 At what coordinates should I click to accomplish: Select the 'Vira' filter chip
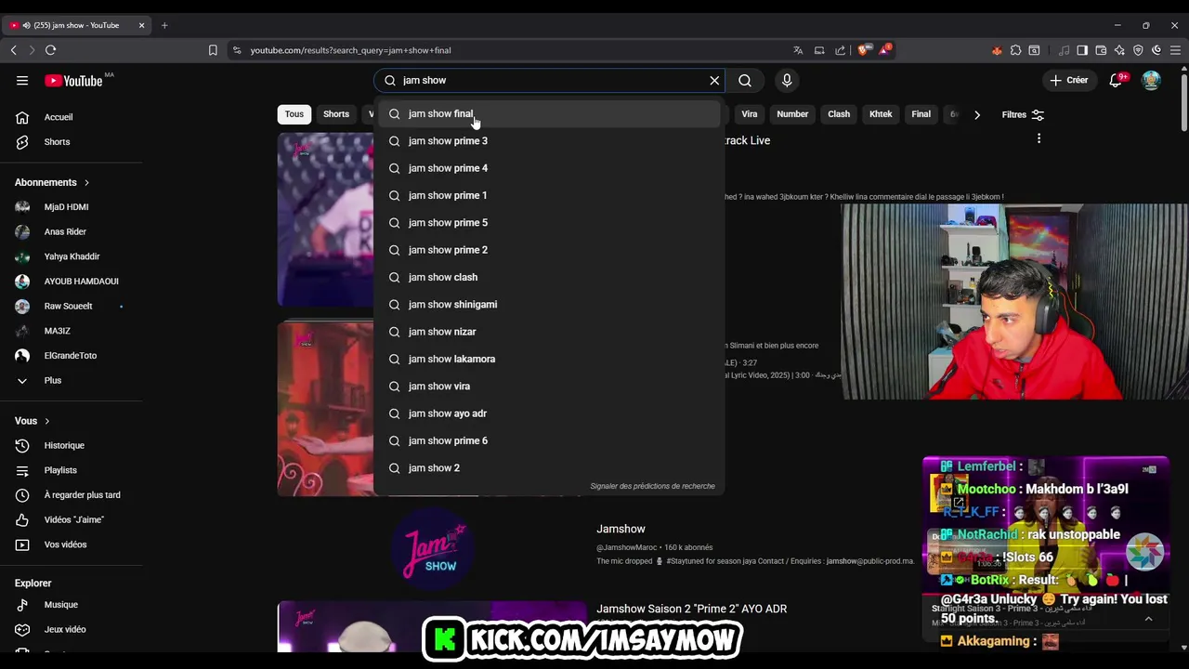[x=750, y=114]
